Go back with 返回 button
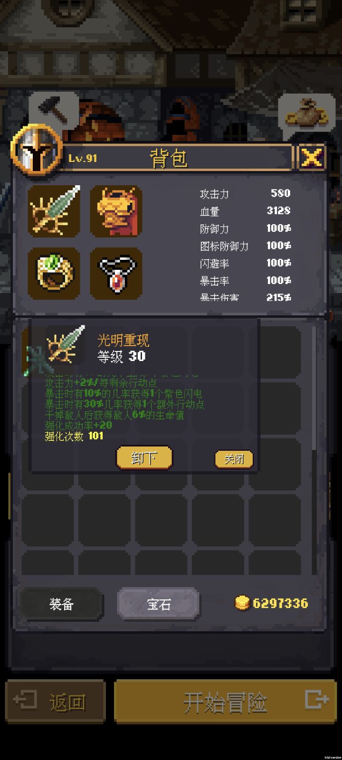This screenshot has width=342, height=760. pyautogui.click(x=55, y=702)
